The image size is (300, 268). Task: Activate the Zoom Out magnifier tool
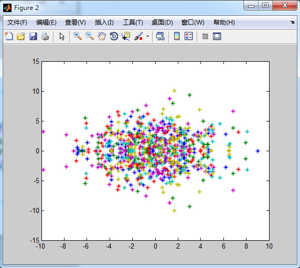coord(90,36)
